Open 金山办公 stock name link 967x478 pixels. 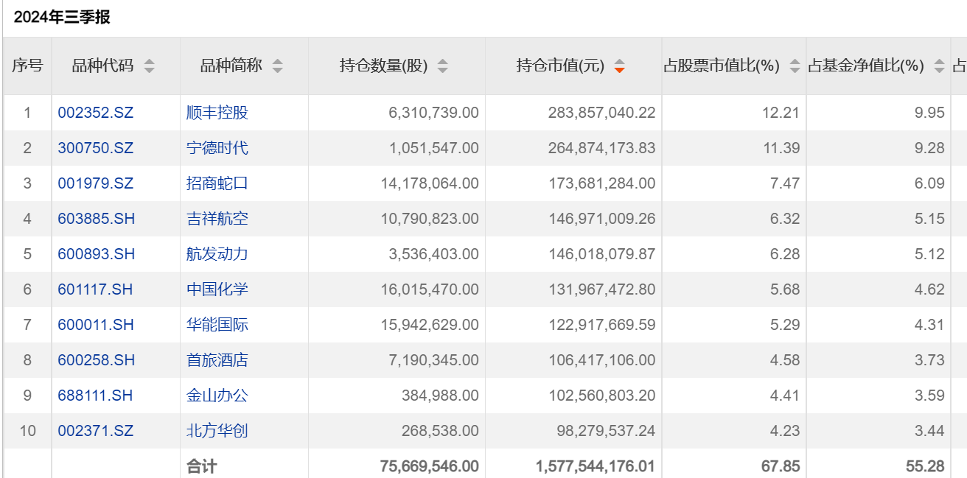pos(217,396)
